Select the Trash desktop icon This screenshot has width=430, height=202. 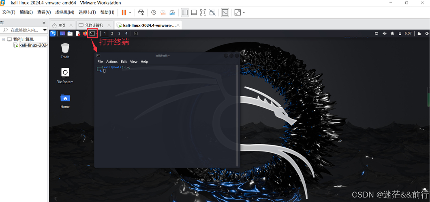65,51
